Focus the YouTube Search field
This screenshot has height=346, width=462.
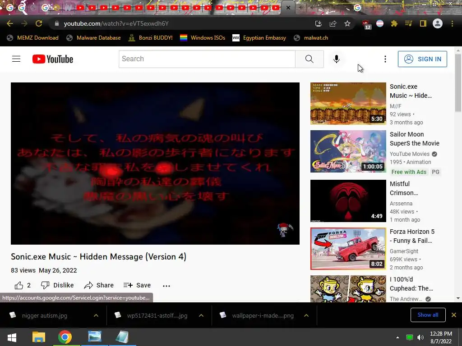point(207,59)
